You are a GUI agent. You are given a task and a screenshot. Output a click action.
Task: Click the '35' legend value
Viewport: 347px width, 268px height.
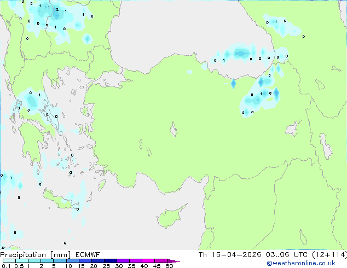click(x=131, y=266)
